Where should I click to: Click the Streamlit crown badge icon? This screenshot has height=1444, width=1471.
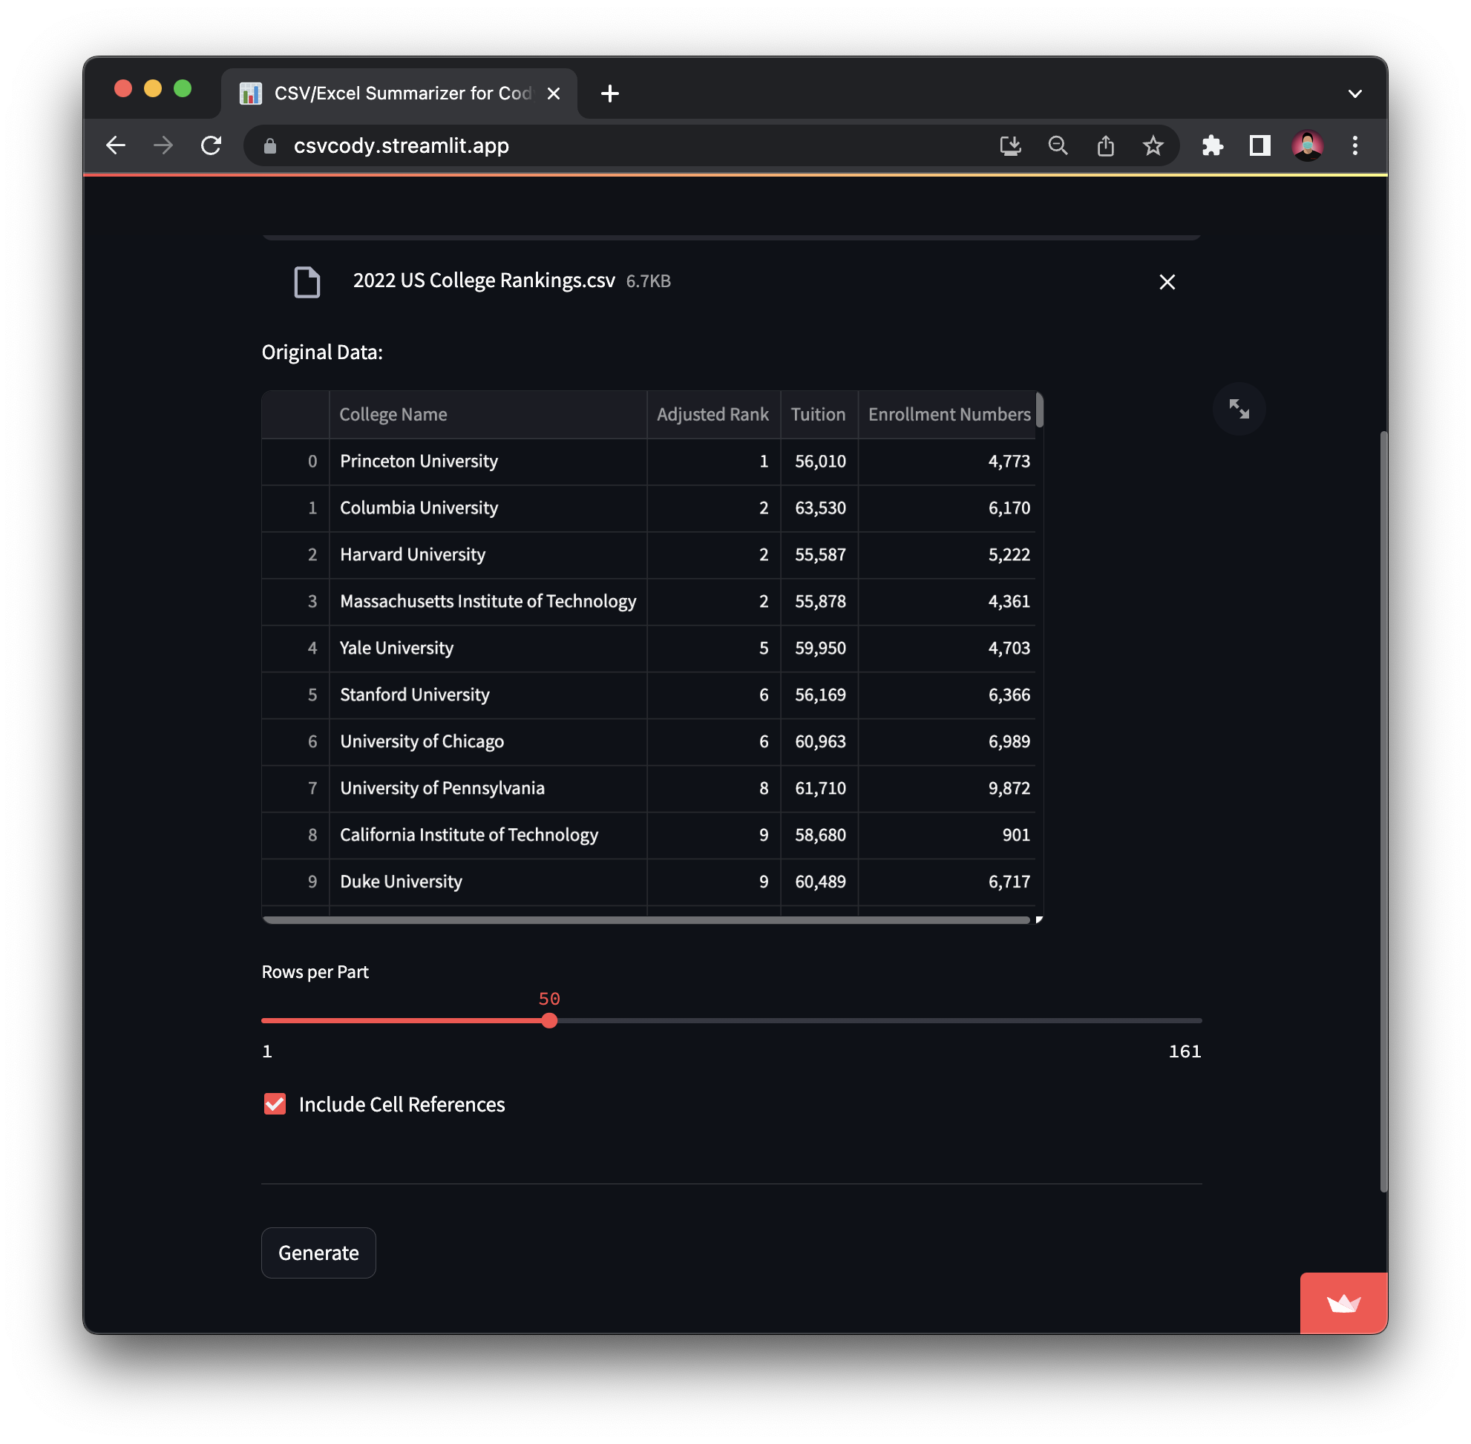pyautogui.click(x=1343, y=1303)
